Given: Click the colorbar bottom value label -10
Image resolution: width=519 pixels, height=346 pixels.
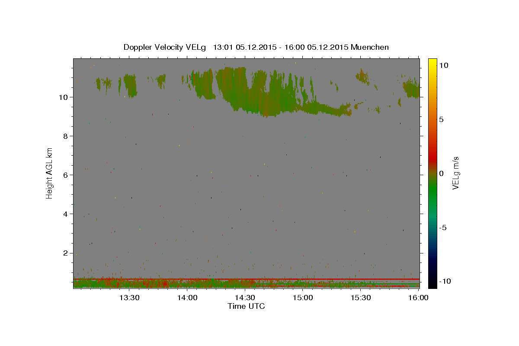Looking at the screenshot, I should point(444,281).
